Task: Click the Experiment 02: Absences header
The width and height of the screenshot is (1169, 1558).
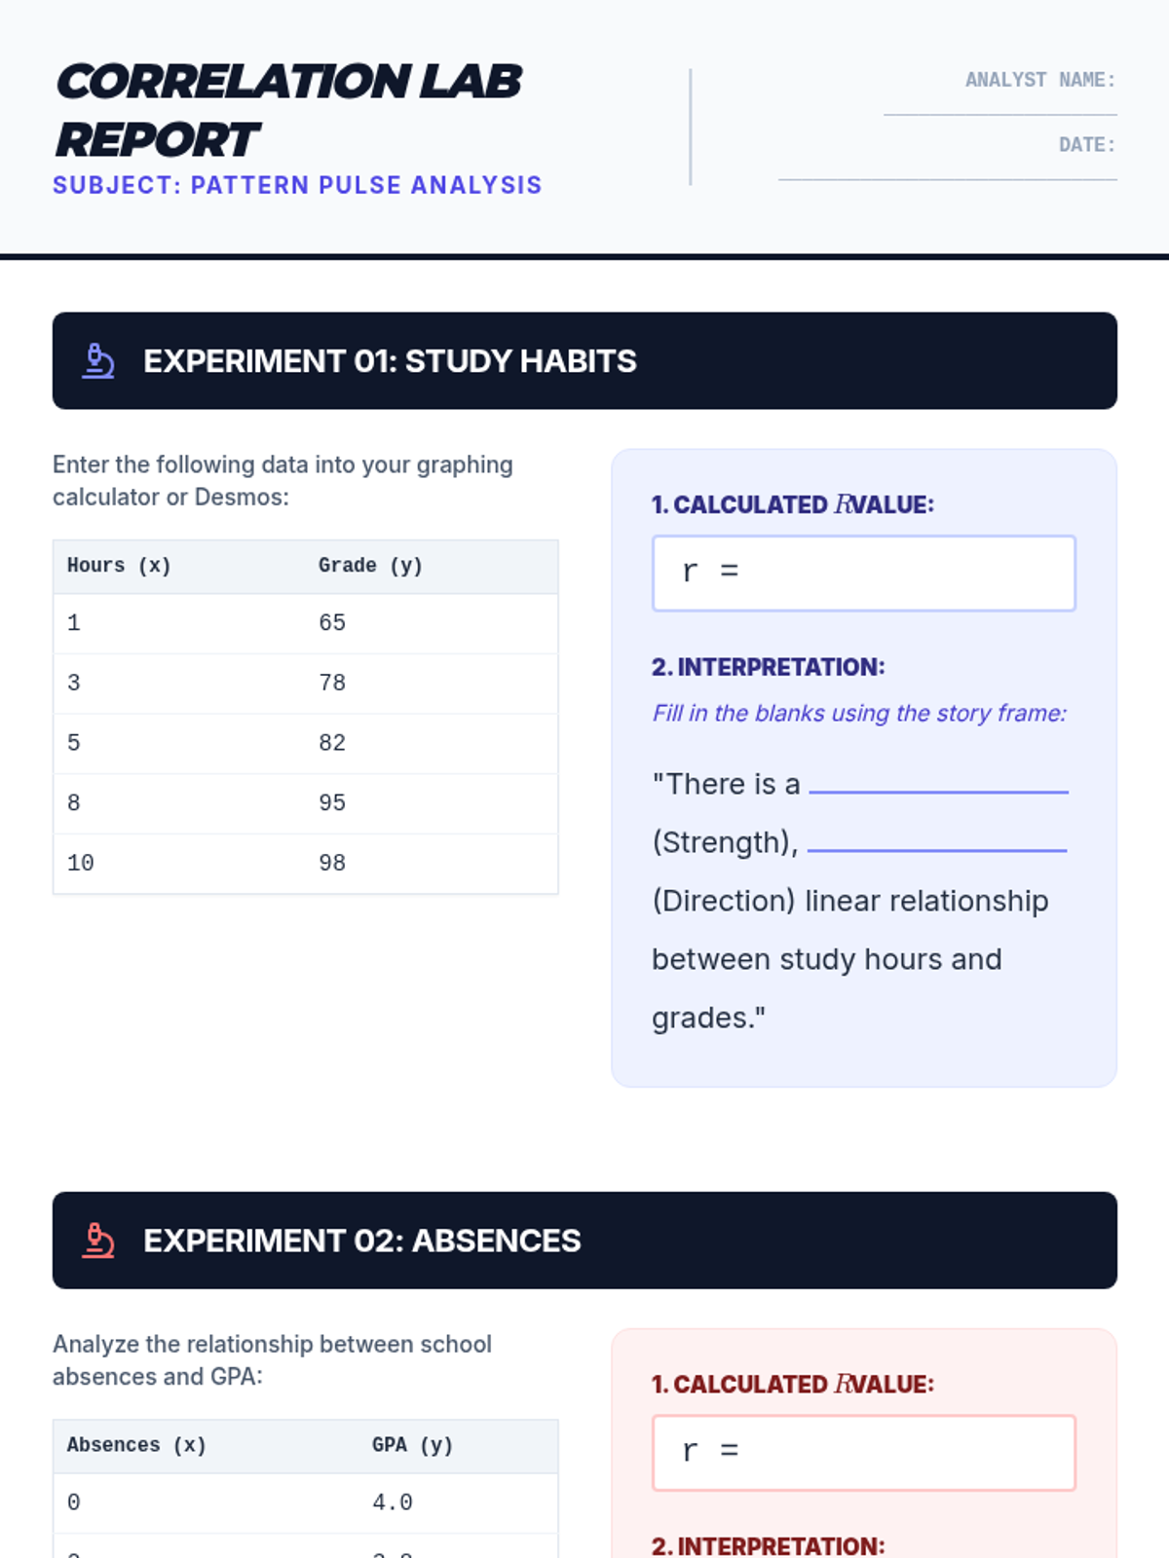Action: (x=361, y=1241)
